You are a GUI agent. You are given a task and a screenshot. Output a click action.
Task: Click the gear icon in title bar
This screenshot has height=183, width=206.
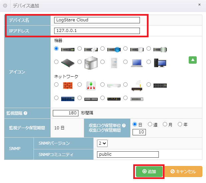[5, 6]
